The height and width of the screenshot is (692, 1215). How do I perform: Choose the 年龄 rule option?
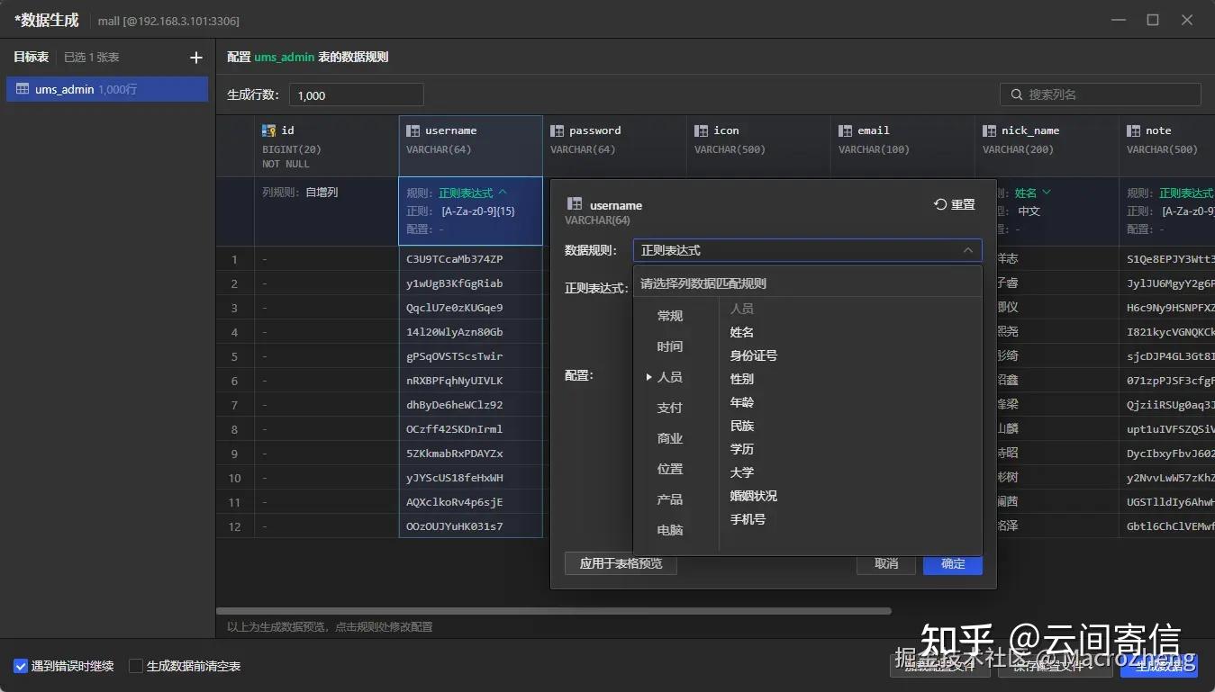[742, 402]
